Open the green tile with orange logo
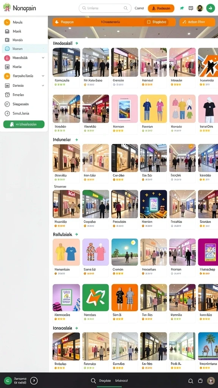Image resolution: width=218 pixels, height=388 pixels. [95, 297]
